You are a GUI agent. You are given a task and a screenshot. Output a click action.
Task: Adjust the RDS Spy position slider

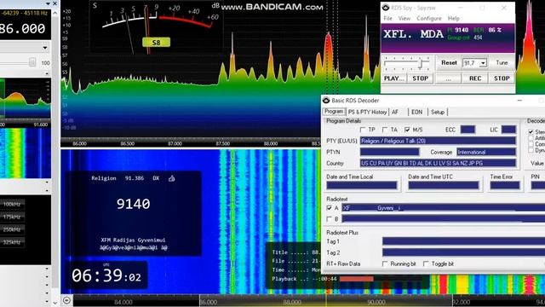coord(421,63)
